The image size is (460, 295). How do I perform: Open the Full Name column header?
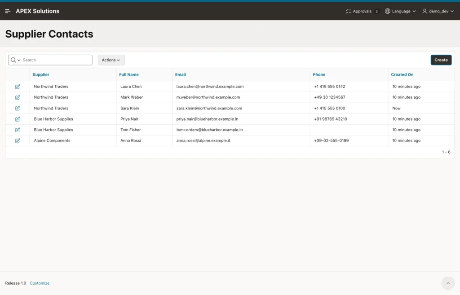click(x=129, y=74)
